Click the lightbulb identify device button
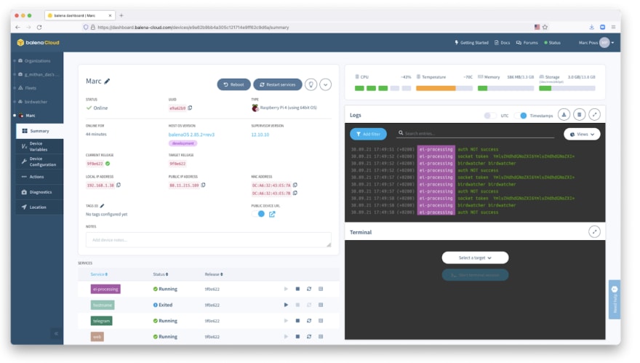640x363 pixels. [311, 84]
